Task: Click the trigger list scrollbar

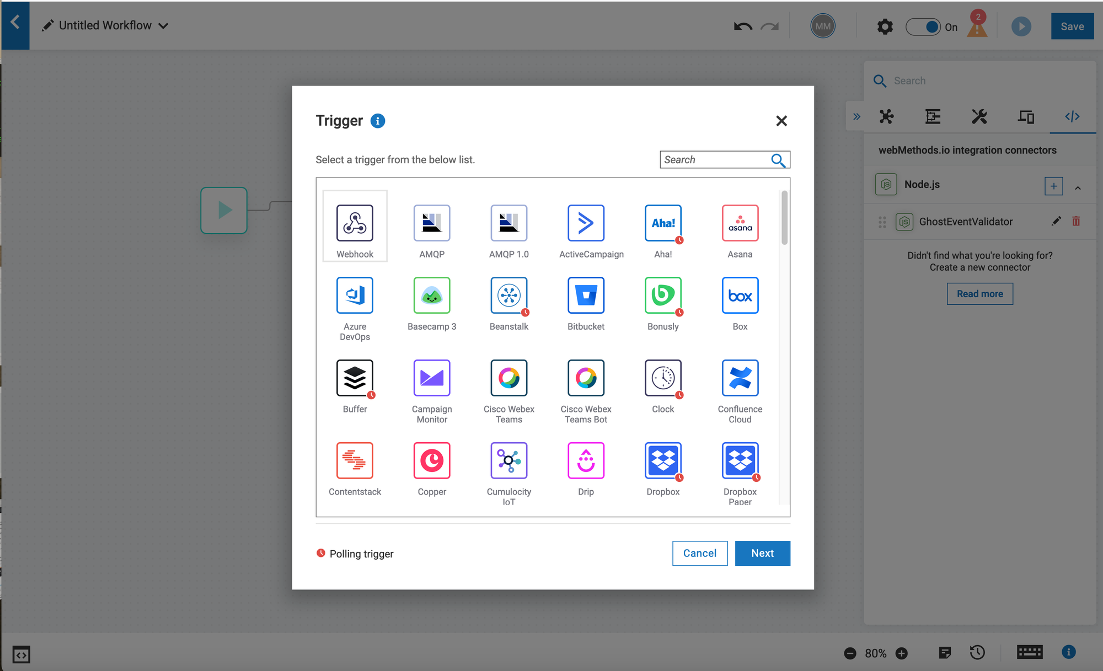Action: coord(784,218)
